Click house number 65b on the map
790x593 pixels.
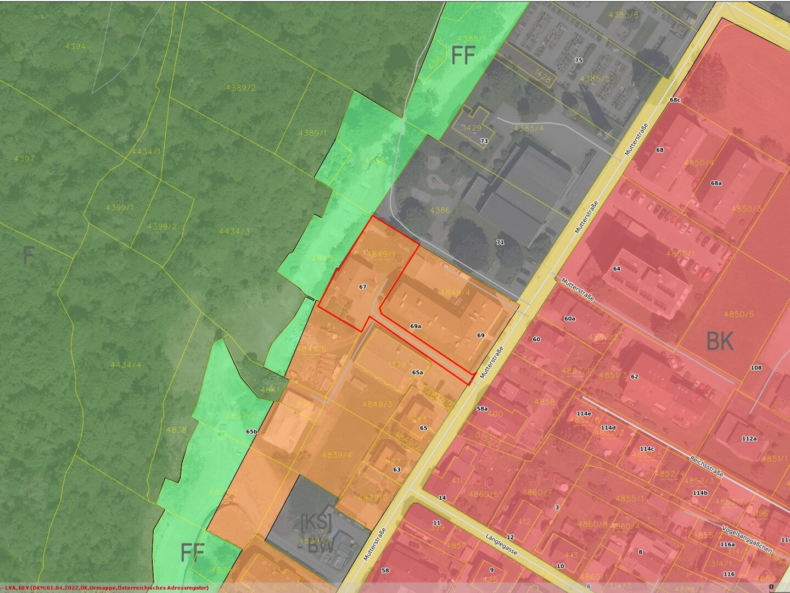(x=251, y=432)
